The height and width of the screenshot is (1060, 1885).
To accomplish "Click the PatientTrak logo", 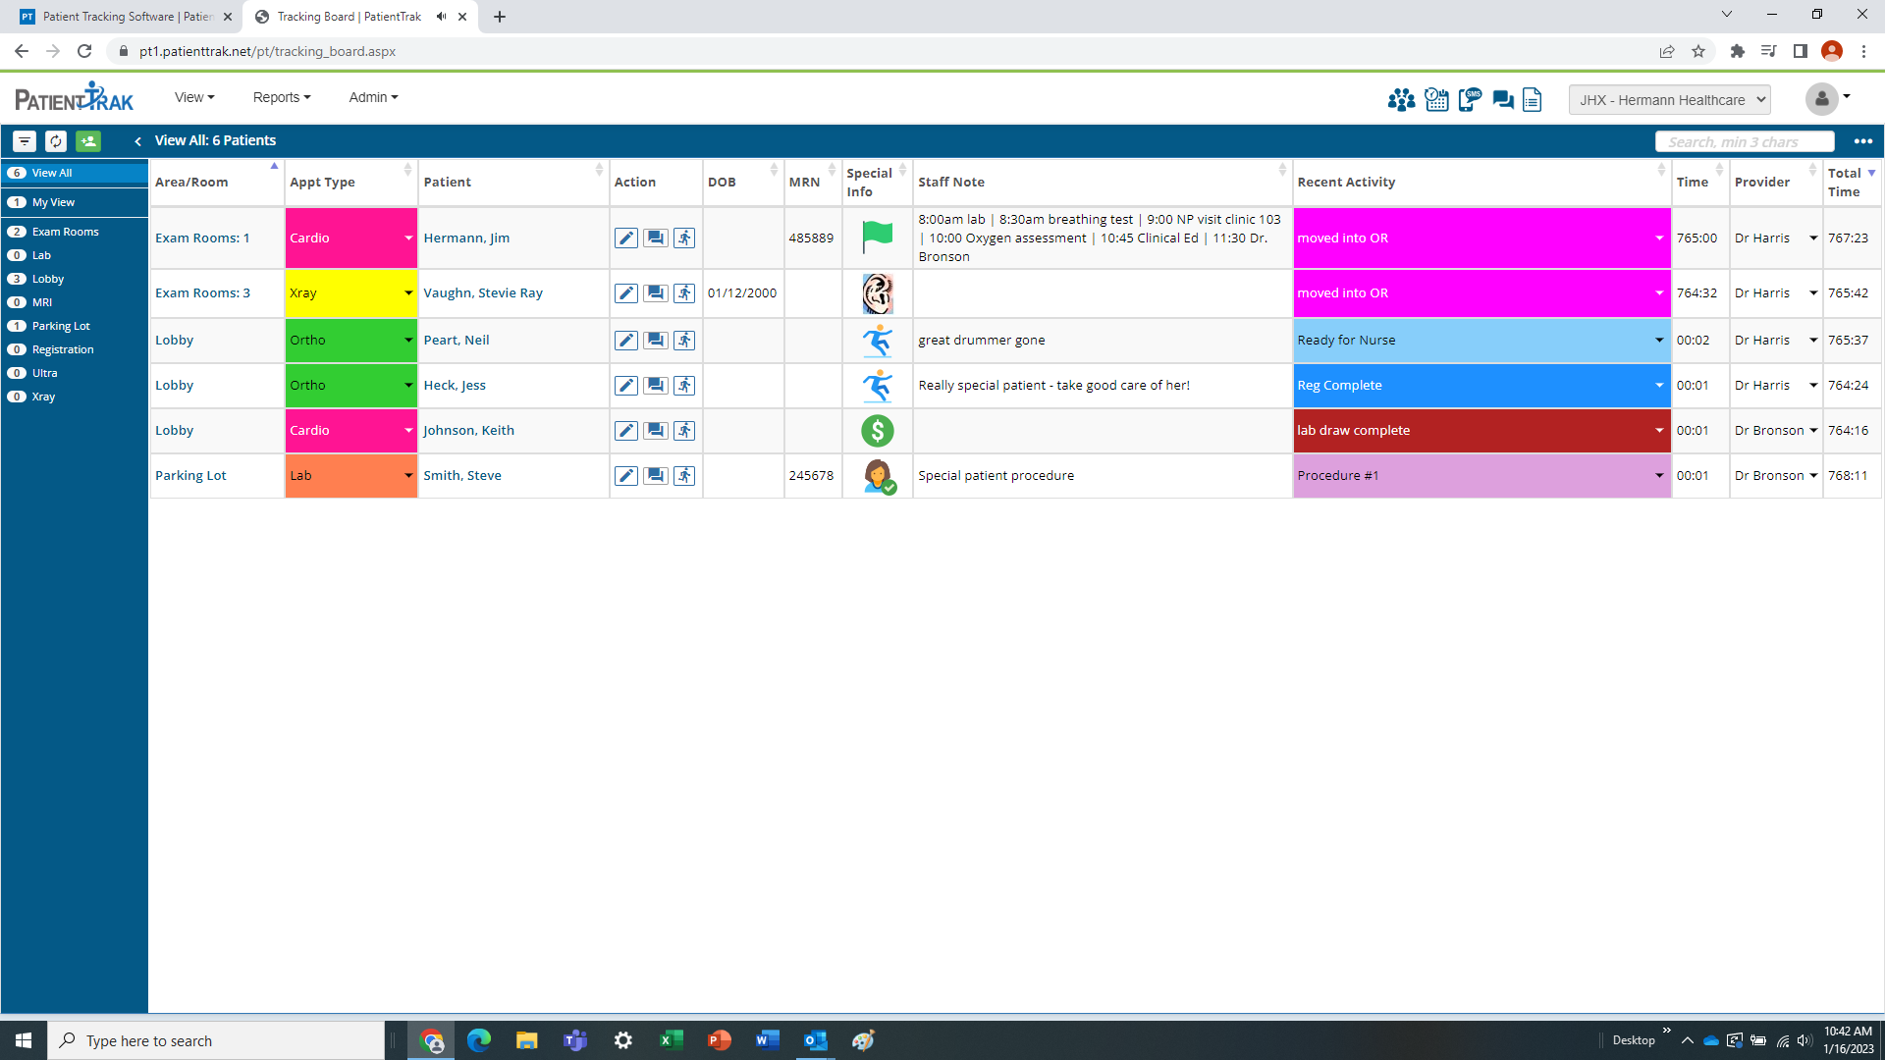I will (75, 98).
